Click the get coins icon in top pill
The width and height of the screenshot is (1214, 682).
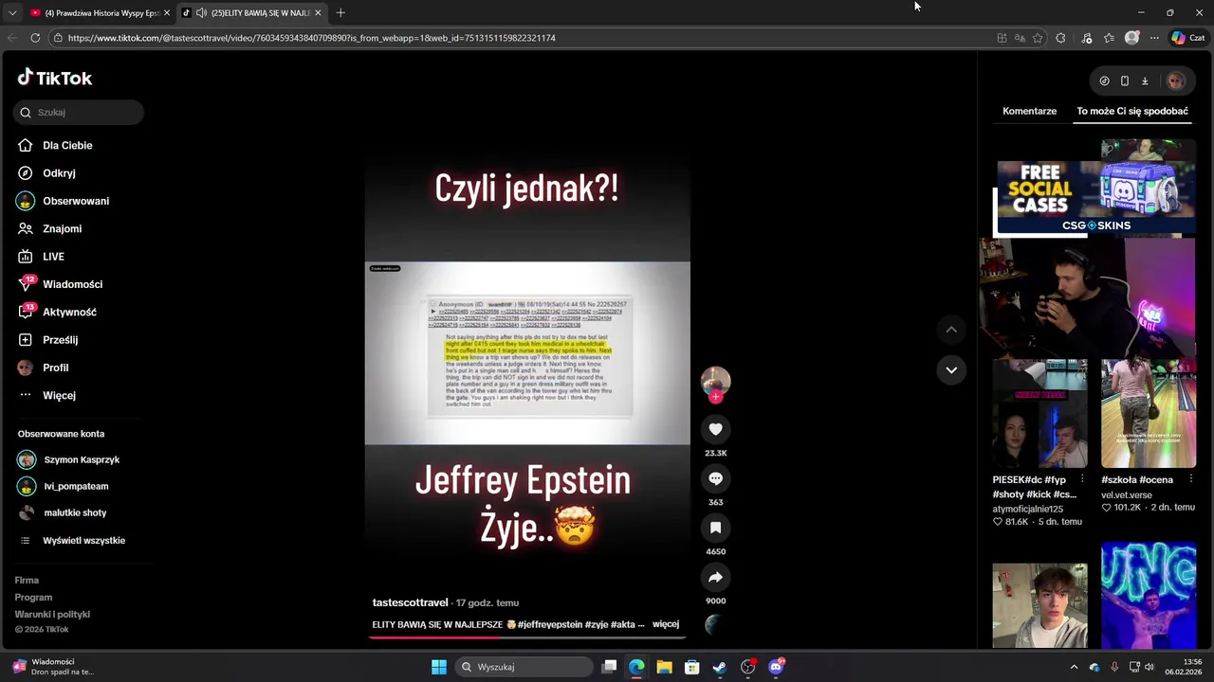1104,81
